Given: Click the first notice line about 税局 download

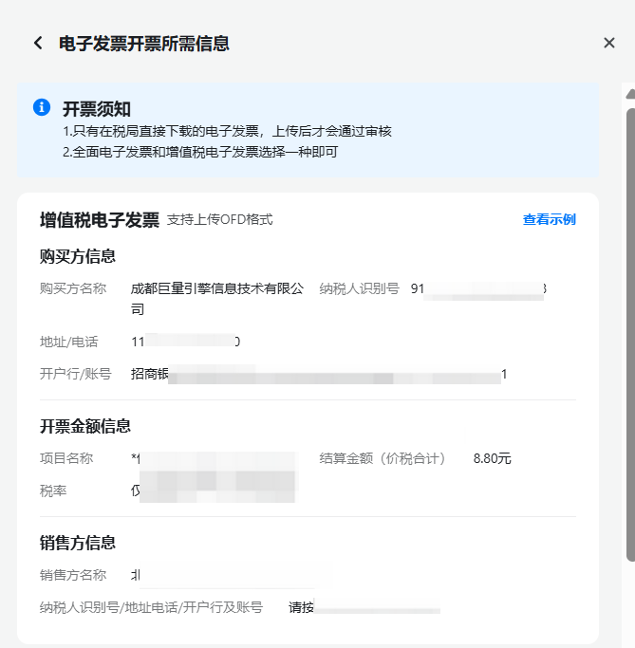Looking at the screenshot, I should [227, 132].
